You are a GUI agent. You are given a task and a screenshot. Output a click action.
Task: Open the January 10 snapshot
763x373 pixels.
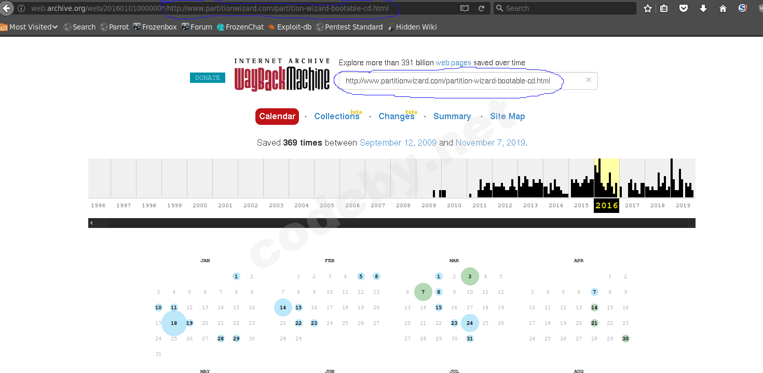point(158,308)
